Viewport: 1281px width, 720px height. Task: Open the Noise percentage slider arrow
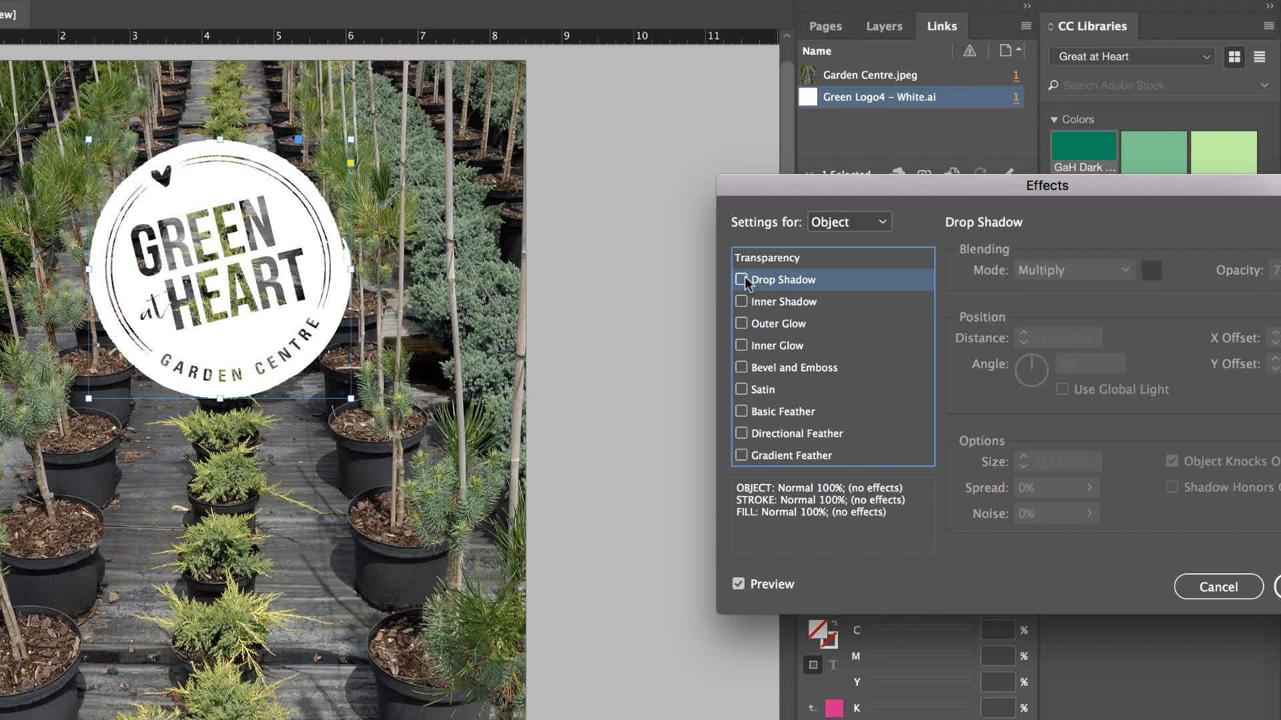point(1090,513)
